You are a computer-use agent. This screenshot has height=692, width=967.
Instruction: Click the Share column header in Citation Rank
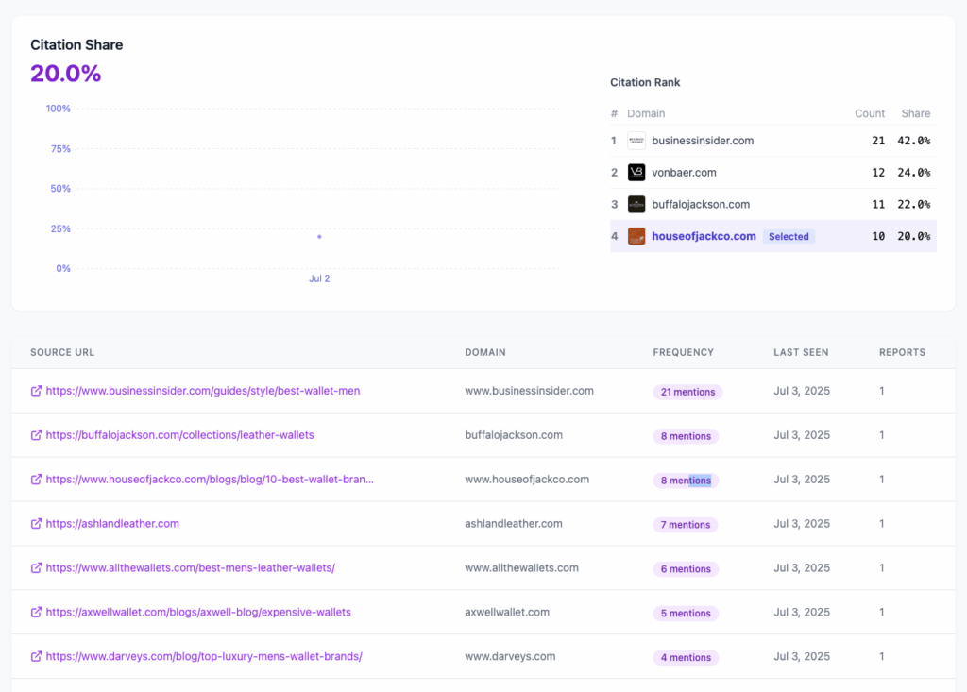coord(916,113)
